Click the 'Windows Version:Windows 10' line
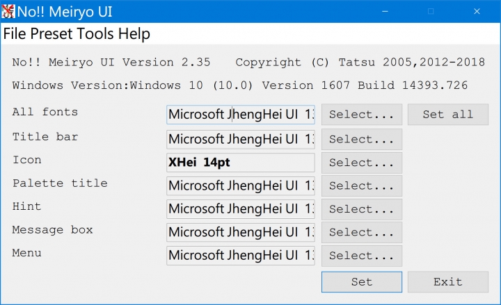501x305 pixels. tap(240, 85)
